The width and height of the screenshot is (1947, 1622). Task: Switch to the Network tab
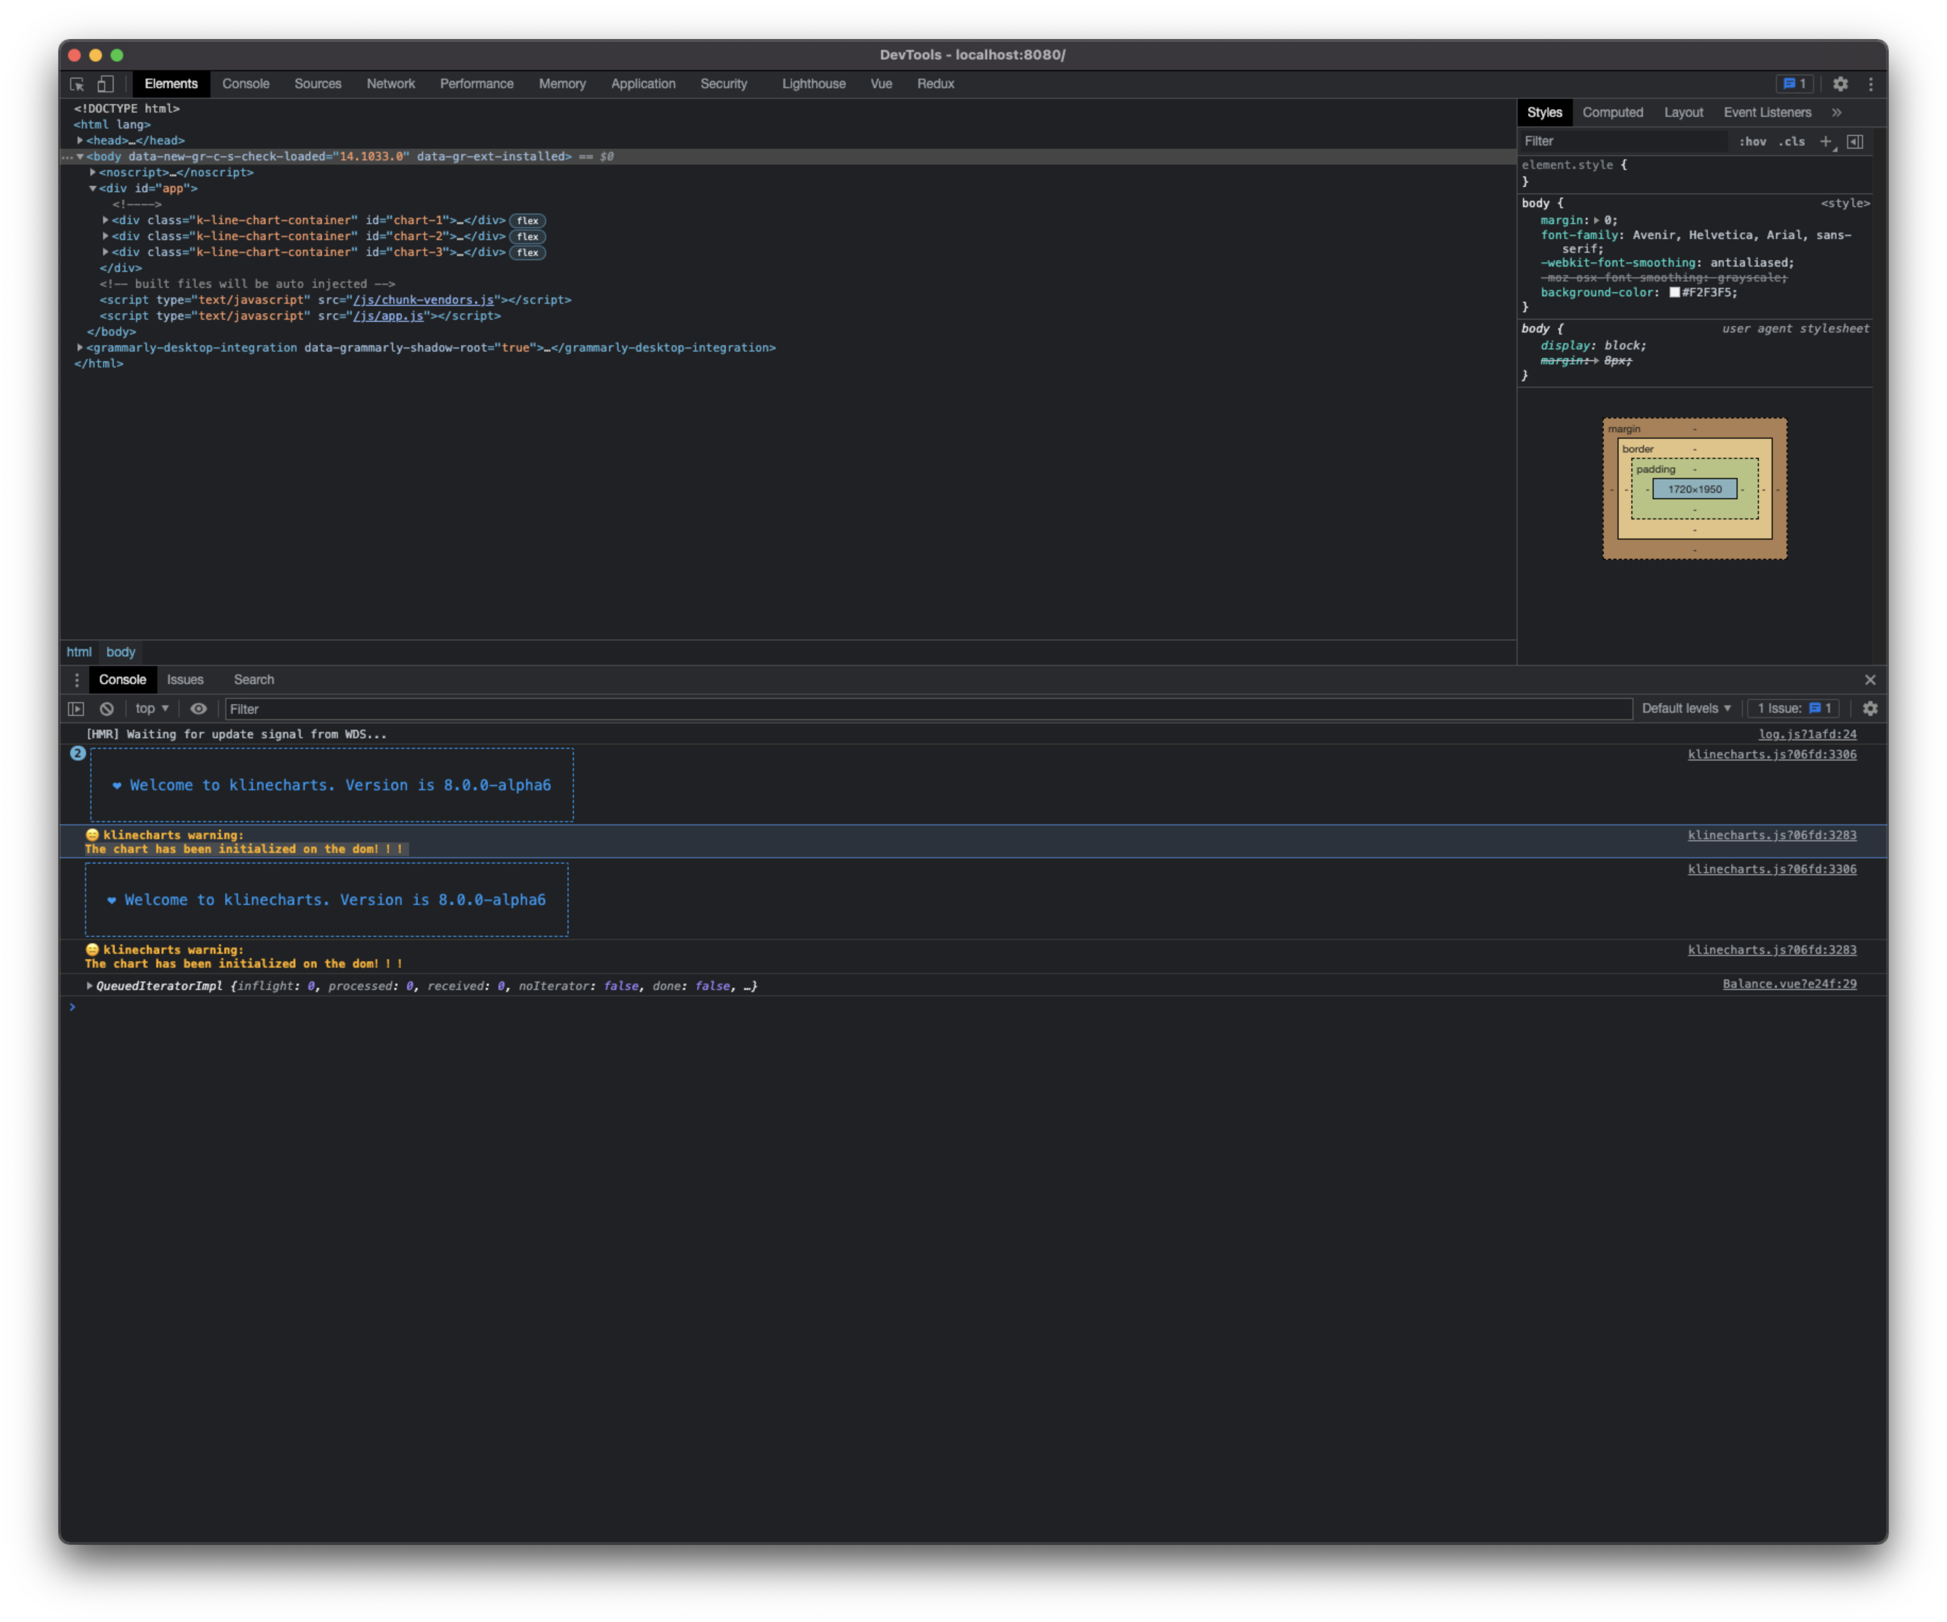pos(391,83)
